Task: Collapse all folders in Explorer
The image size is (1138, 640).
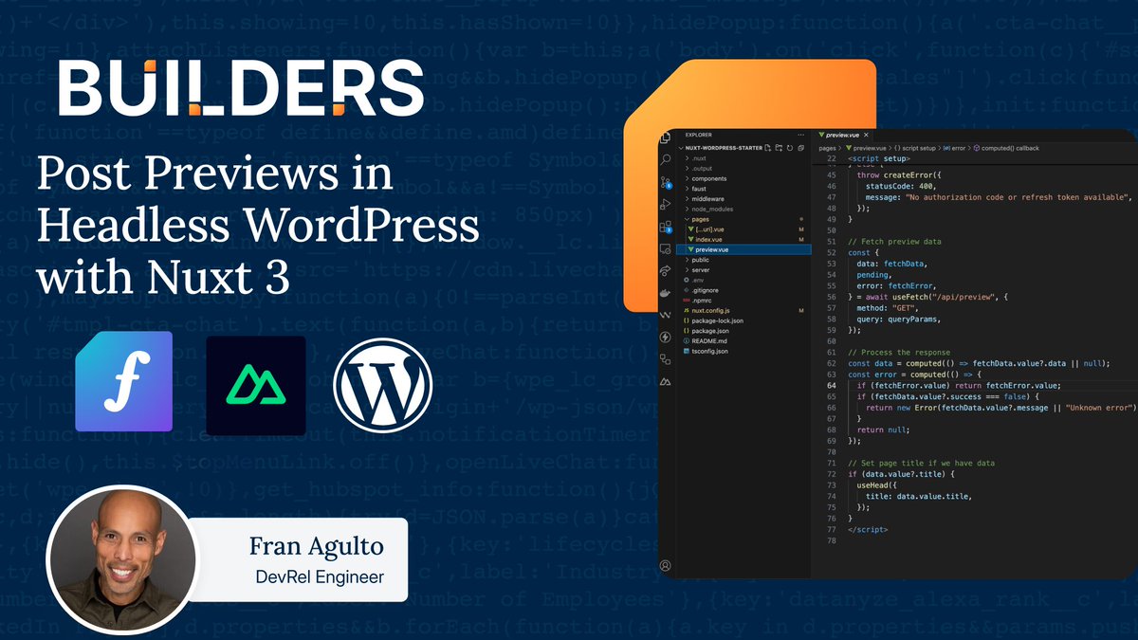Action: click(801, 148)
